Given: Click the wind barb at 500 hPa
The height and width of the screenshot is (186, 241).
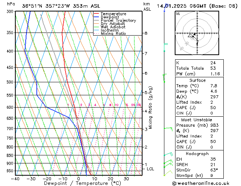Looking at the screenshot, I should [164, 78].
